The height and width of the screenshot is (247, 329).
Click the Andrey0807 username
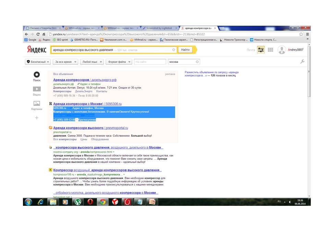[x=295, y=50]
